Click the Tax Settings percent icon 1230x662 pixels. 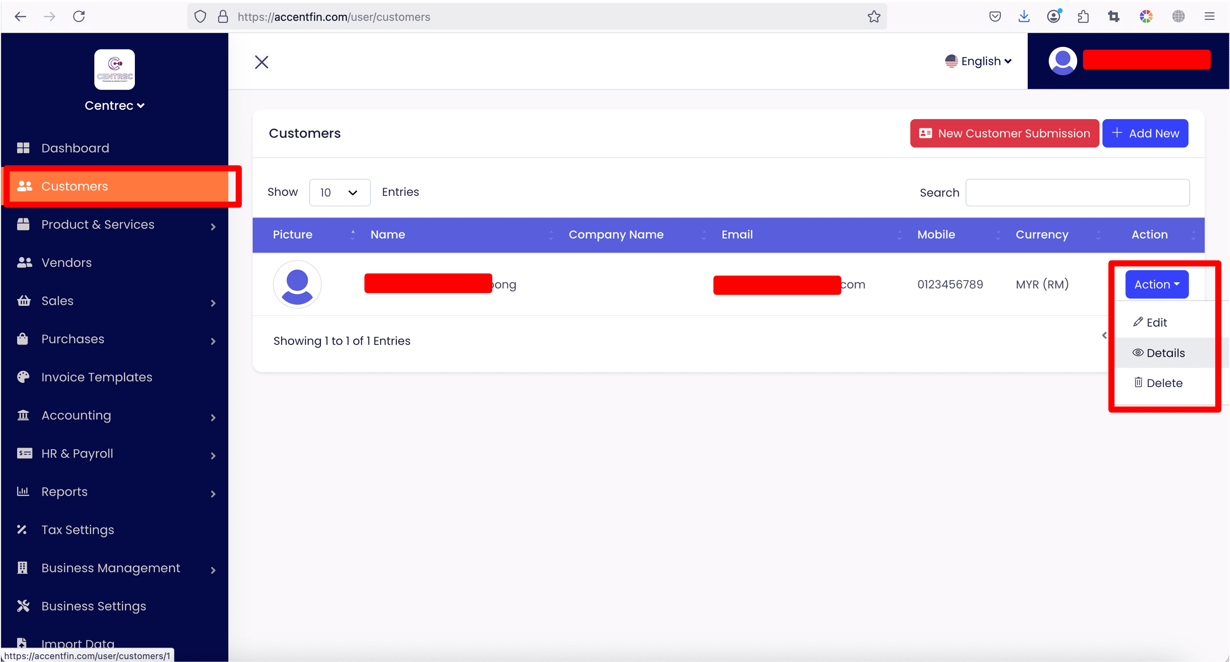pyautogui.click(x=22, y=530)
